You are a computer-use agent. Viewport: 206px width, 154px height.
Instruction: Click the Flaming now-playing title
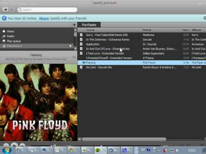[x=36, y=55]
